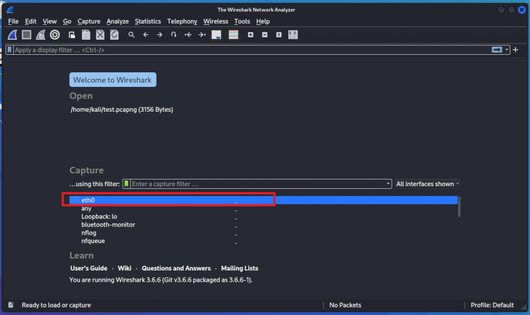Image resolution: width=530 pixels, height=315 pixels.
Task: Jump to the first packet icon
Action: (x=188, y=35)
